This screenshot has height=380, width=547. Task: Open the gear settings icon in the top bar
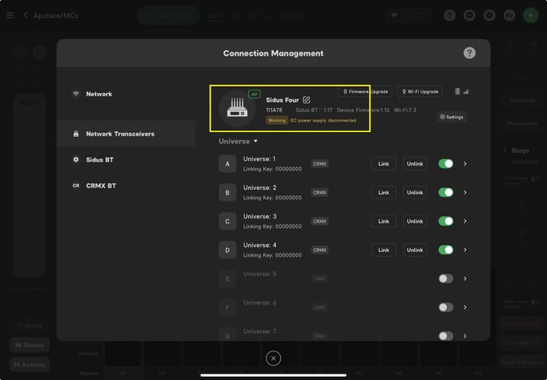click(x=490, y=15)
